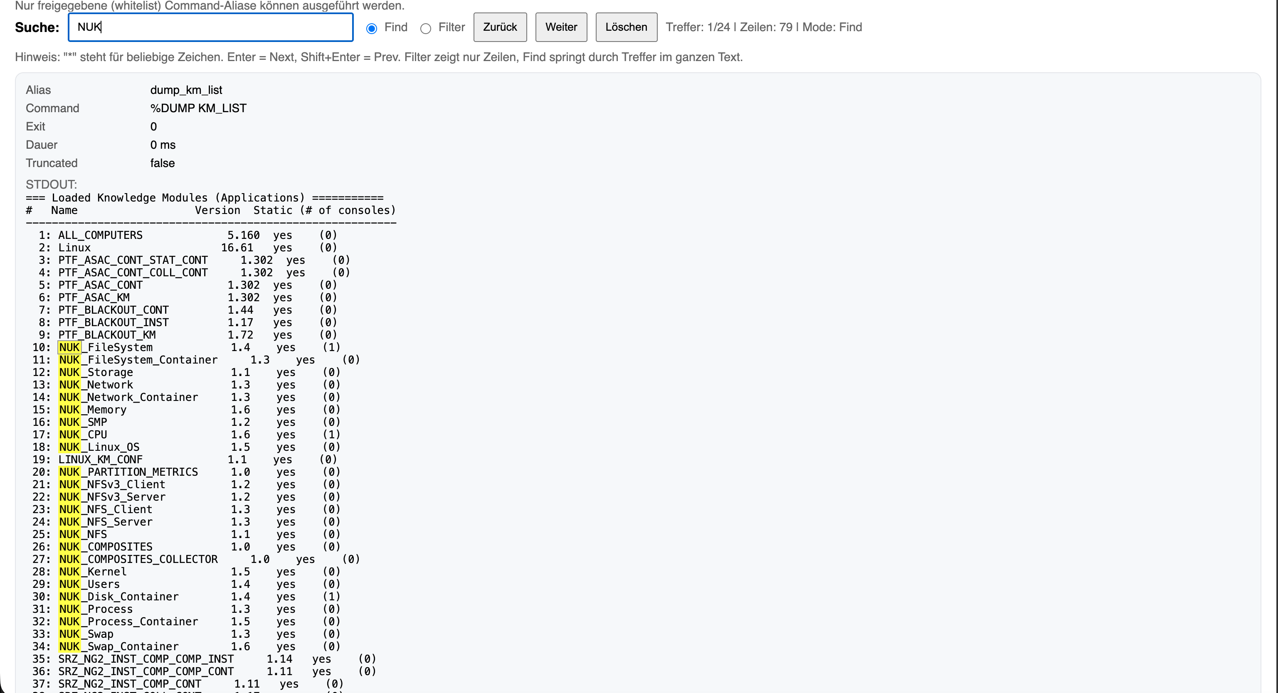Click the NUK_NFS_Client entry
Viewport: 1278px width, 693px height.
tap(106, 509)
